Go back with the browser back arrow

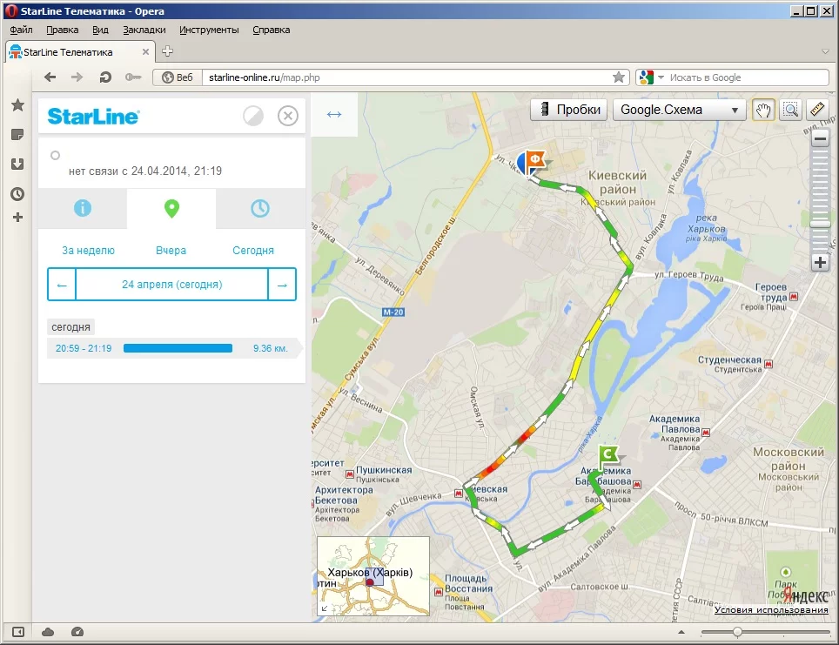[x=50, y=77]
